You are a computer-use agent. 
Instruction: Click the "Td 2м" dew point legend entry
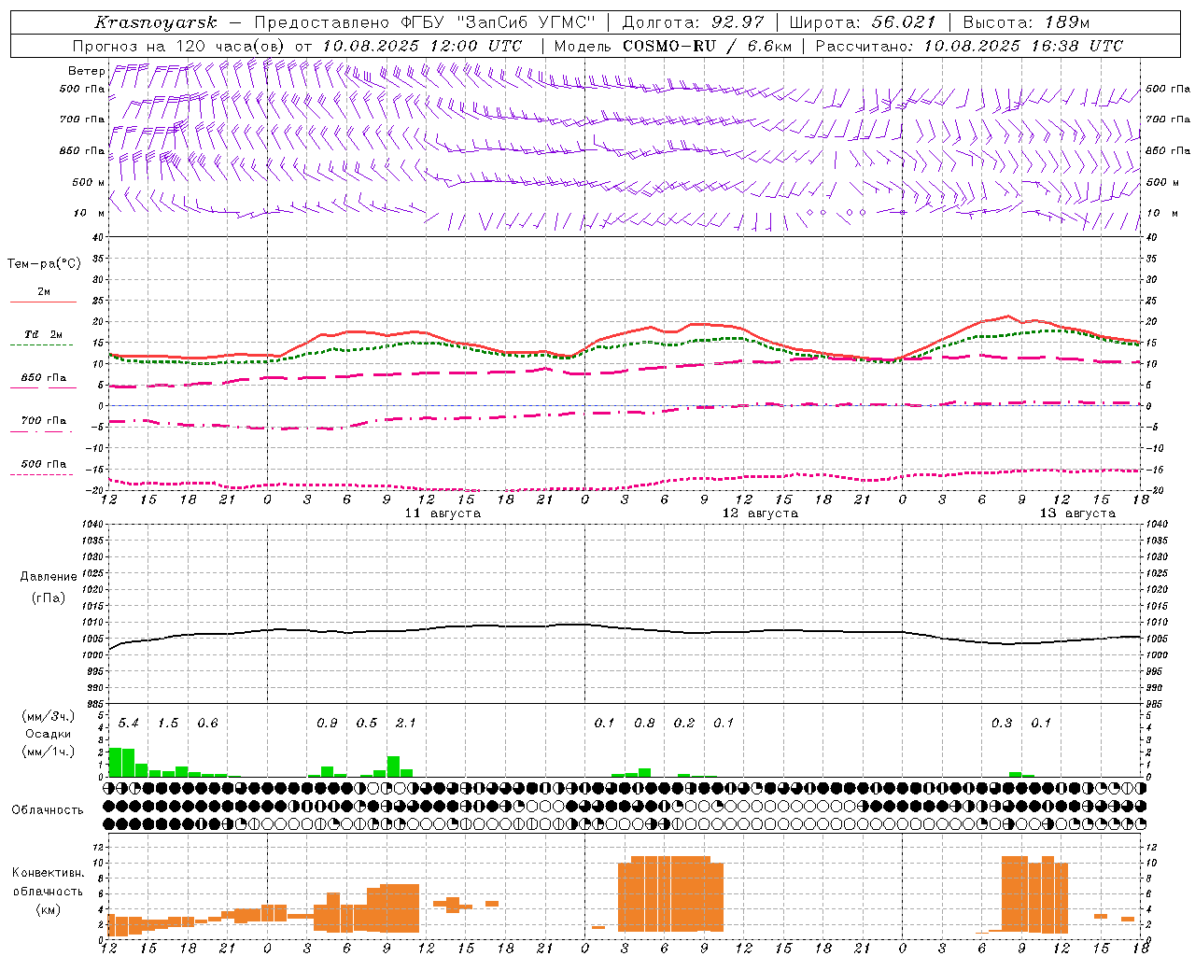(43, 334)
